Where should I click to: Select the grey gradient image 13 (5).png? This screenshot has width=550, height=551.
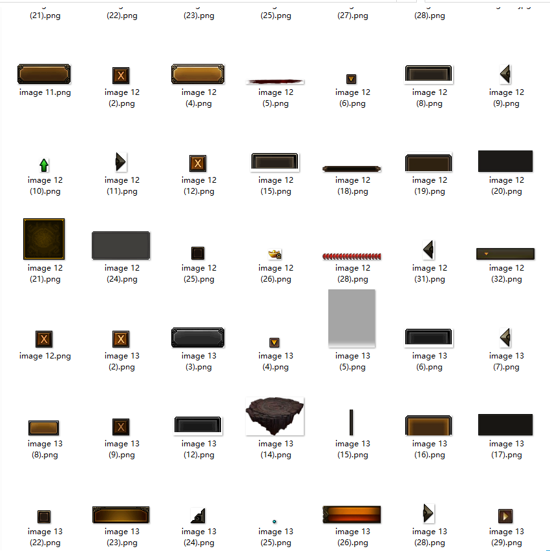click(352, 318)
